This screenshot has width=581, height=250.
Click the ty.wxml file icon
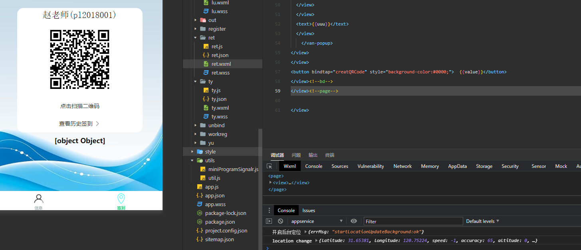tap(206, 108)
